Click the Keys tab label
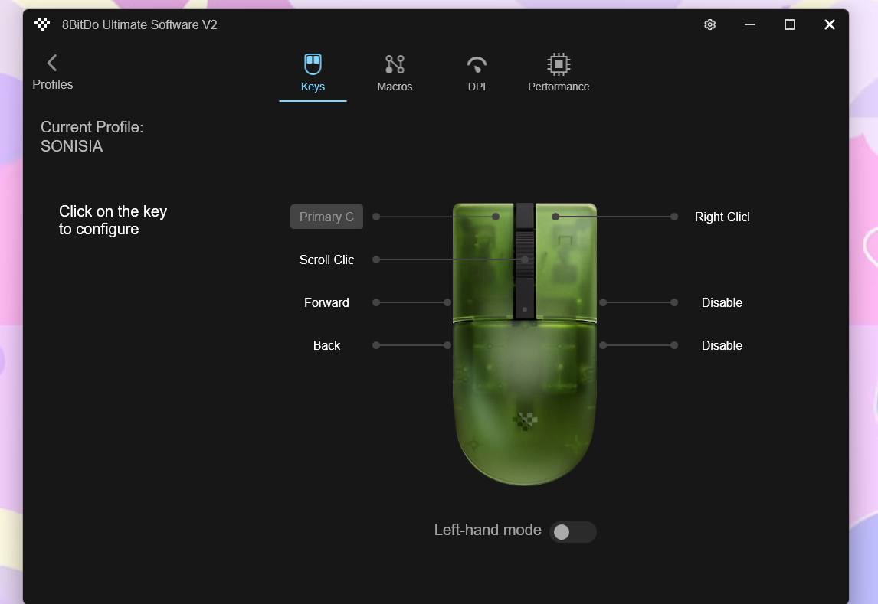The height and width of the screenshot is (604, 878). tap(313, 87)
